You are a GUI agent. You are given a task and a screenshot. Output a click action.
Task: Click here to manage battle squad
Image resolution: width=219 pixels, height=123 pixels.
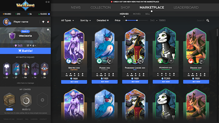pyautogui.click(x=25, y=83)
